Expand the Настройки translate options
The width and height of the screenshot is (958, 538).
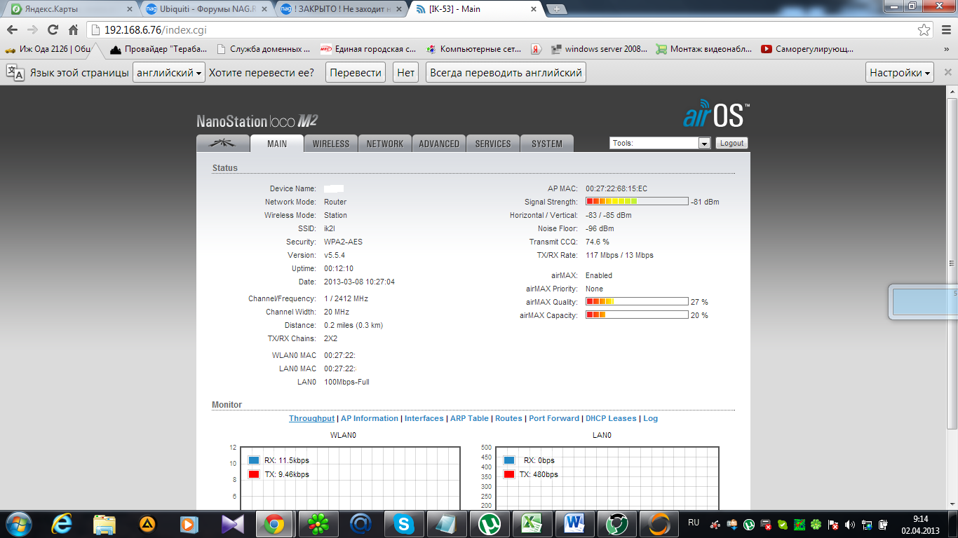[x=900, y=73]
